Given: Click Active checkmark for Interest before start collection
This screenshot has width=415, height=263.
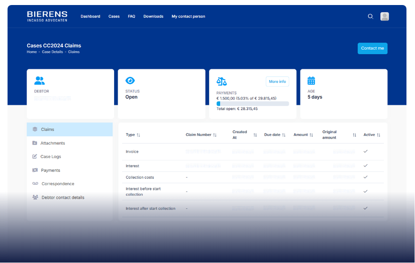Looking at the screenshot, I should pyautogui.click(x=365, y=191).
